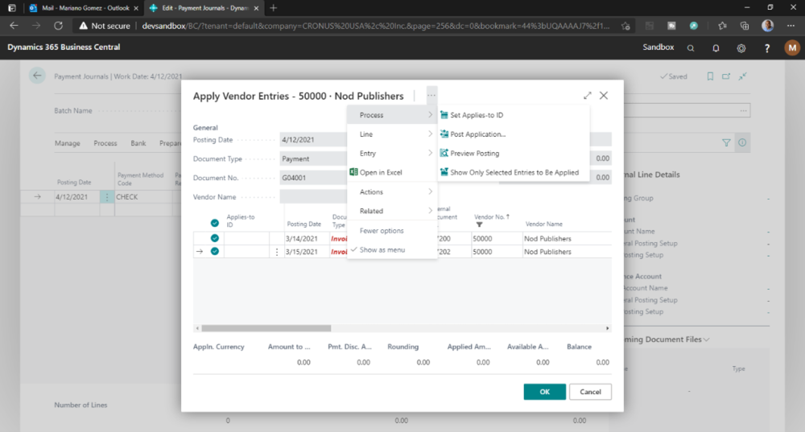The height and width of the screenshot is (432, 805).
Task: Open the Manage action menu
Action: click(x=68, y=143)
